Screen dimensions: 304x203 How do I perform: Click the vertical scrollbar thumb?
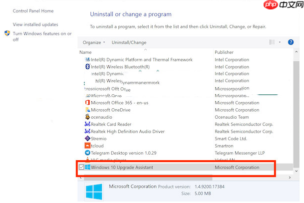point(296,114)
